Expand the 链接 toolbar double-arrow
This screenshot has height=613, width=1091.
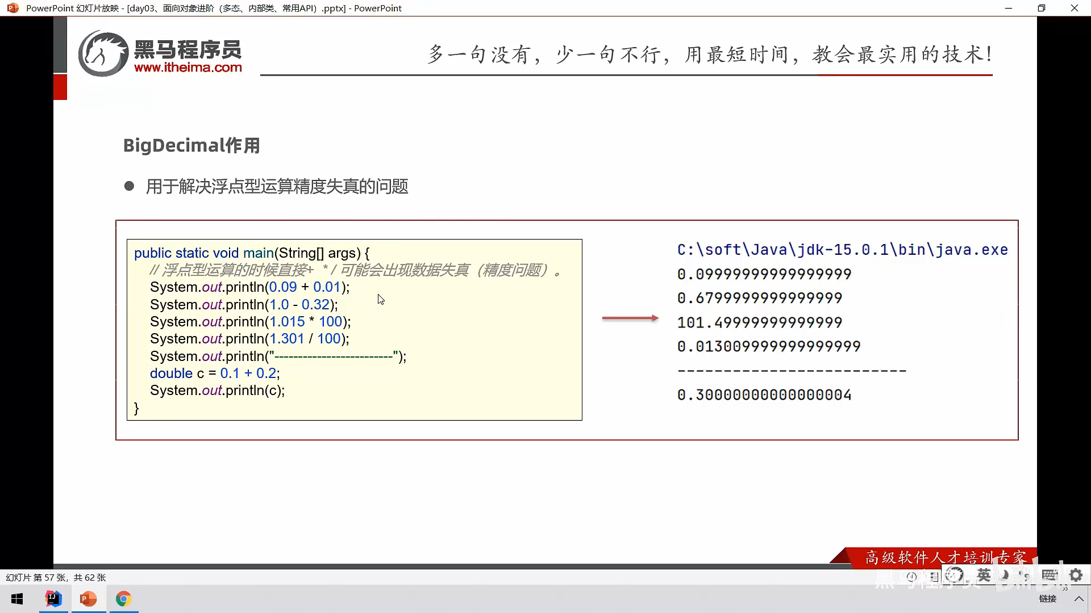[1065, 589]
